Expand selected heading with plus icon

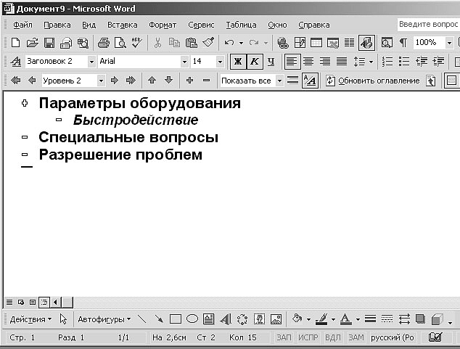tap(190, 80)
